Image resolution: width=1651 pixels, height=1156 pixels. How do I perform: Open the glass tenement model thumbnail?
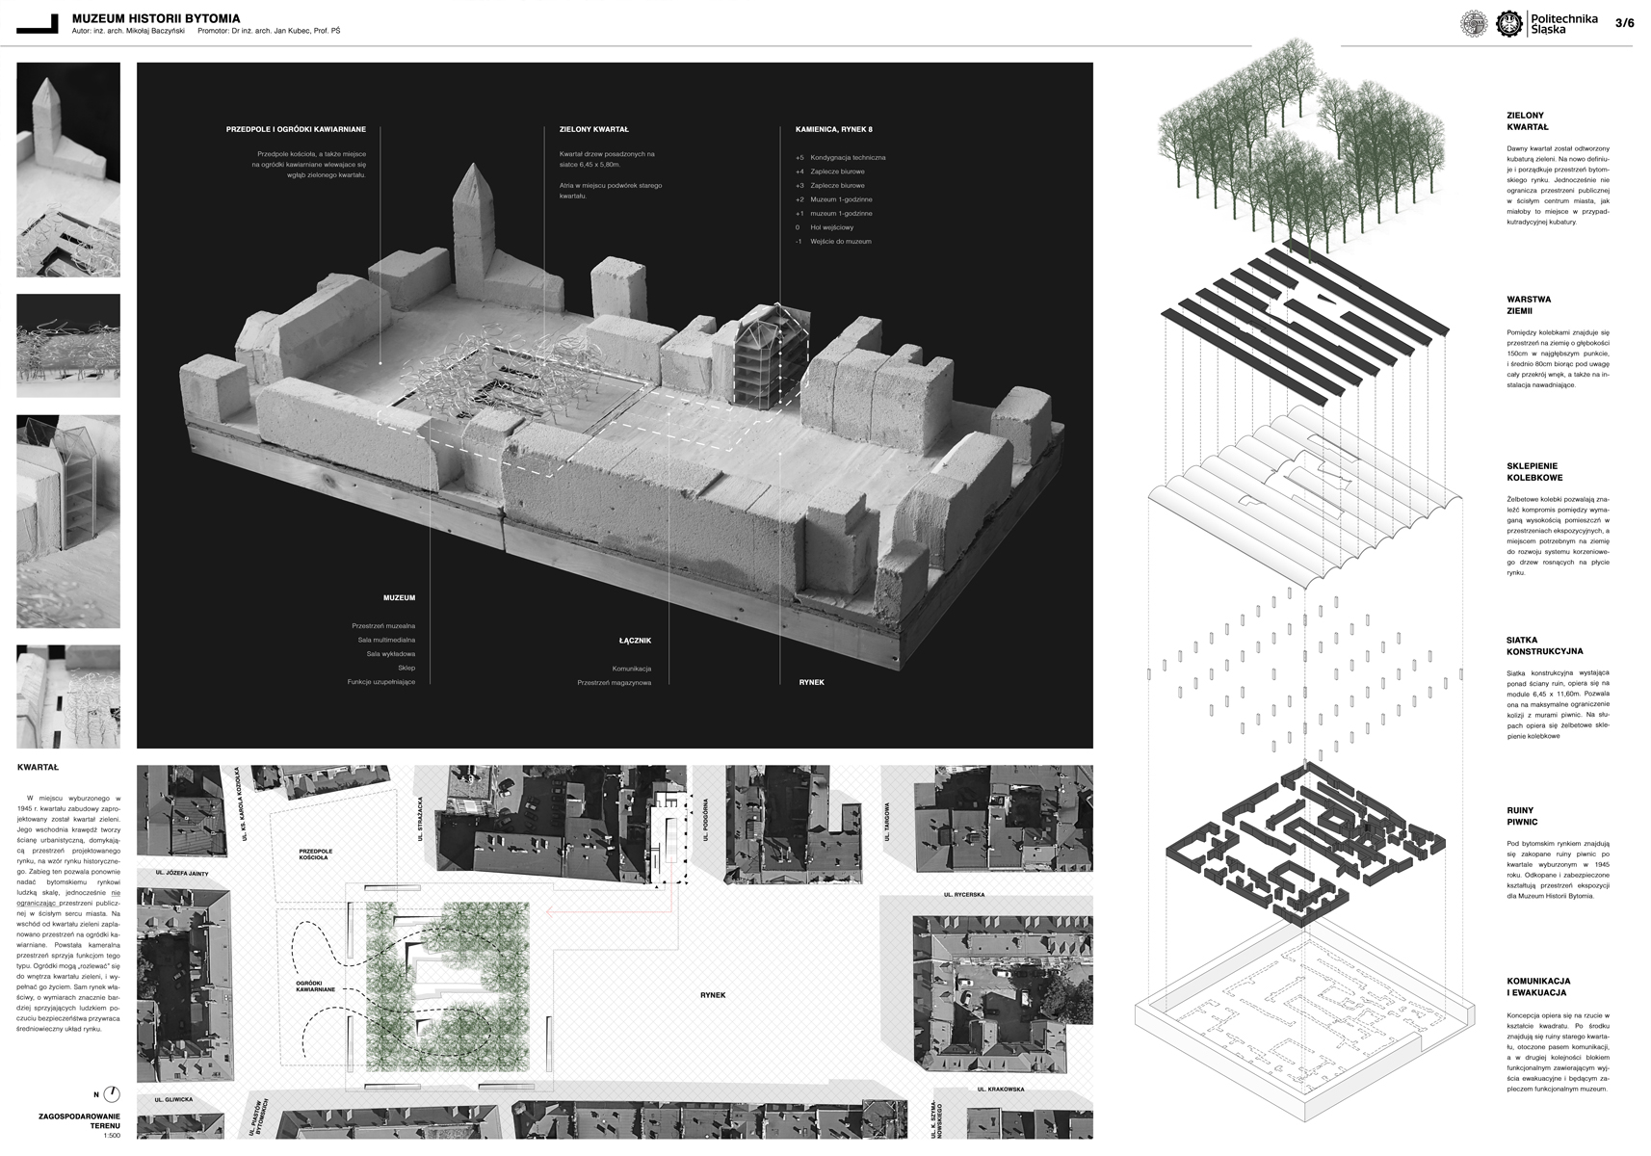[x=68, y=521]
